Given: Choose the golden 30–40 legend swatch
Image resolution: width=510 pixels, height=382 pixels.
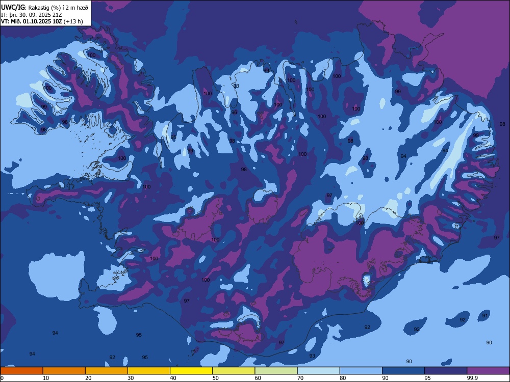Looking at the screenshot, I should coord(149,371).
